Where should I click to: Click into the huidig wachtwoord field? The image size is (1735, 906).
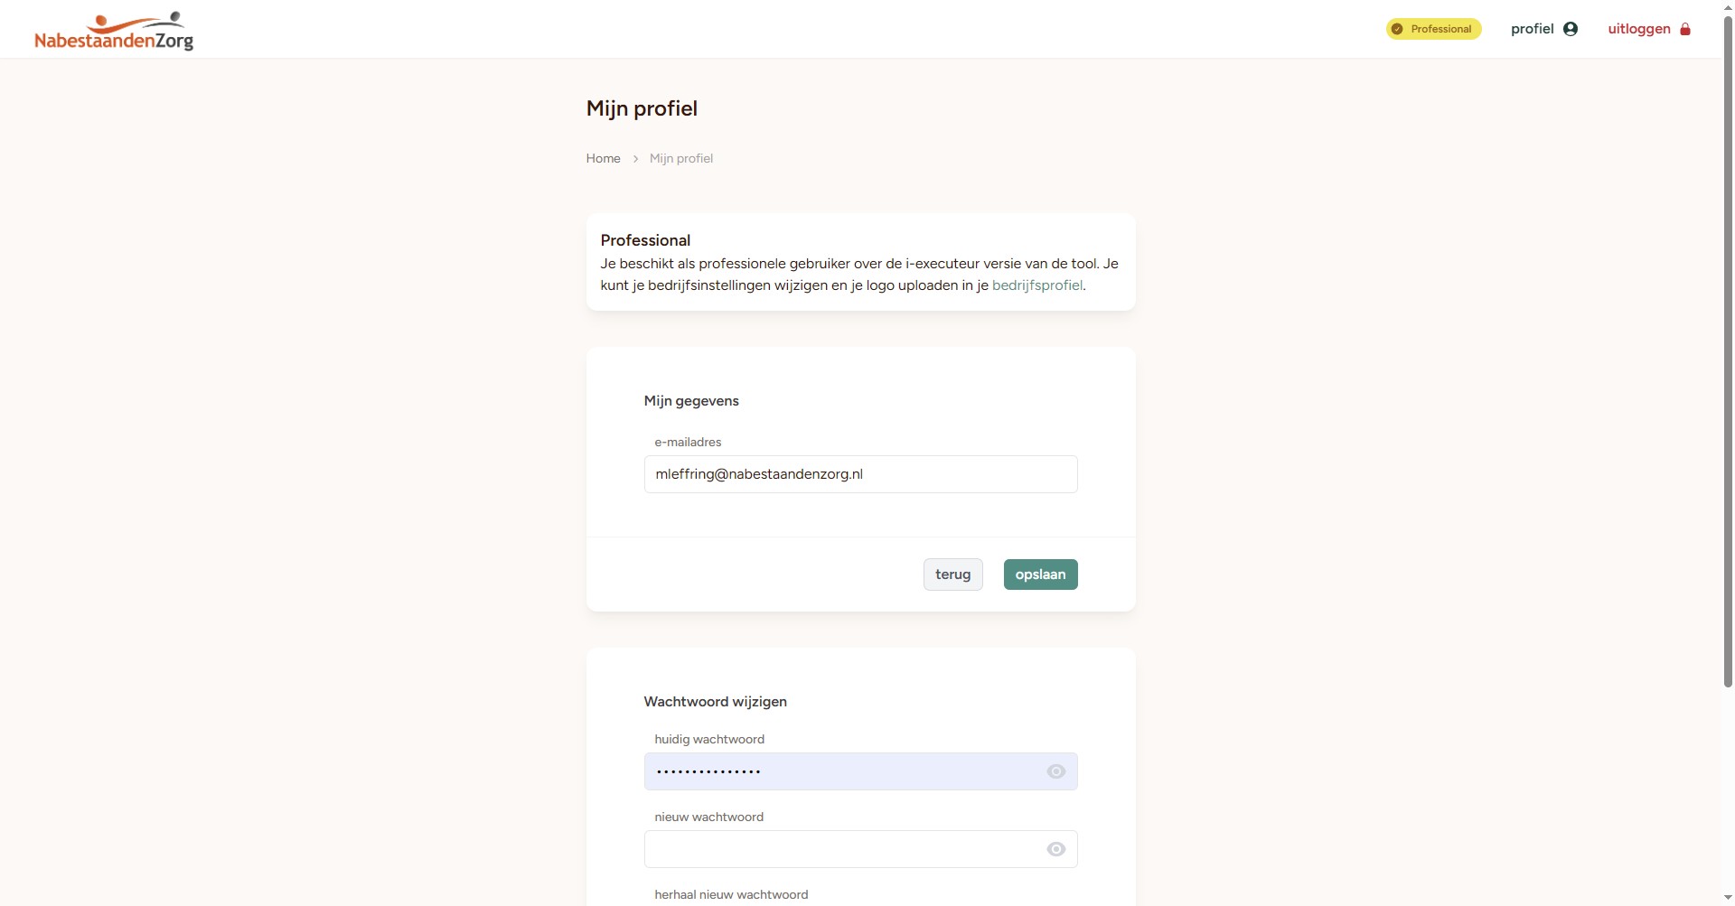(x=840, y=771)
